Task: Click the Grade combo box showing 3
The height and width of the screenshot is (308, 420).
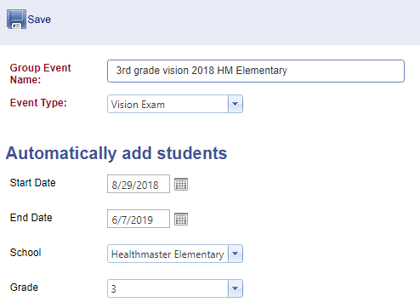Action: tap(167, 288)
